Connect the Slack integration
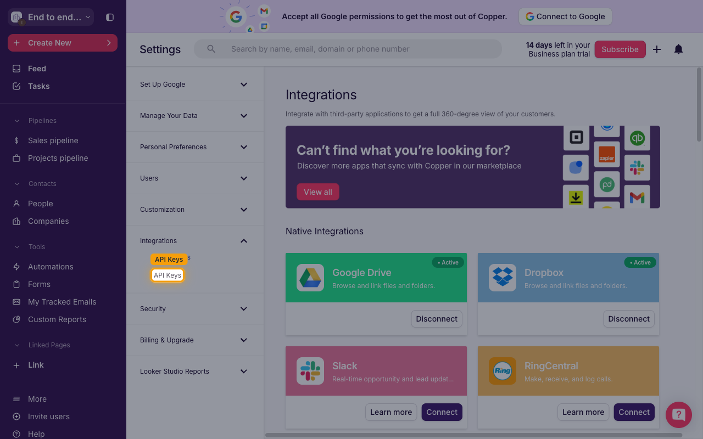Viewport: 703px width, 439px height. pos(442,412)
